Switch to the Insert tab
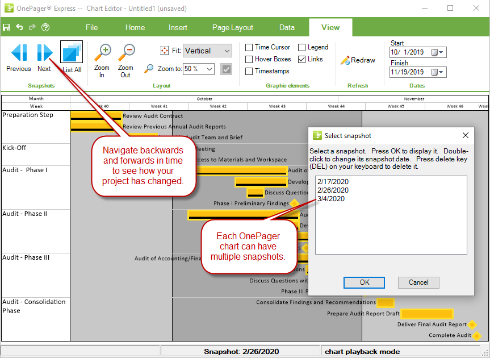Viewport: 490px width, 358px height. tap(178, 27)
